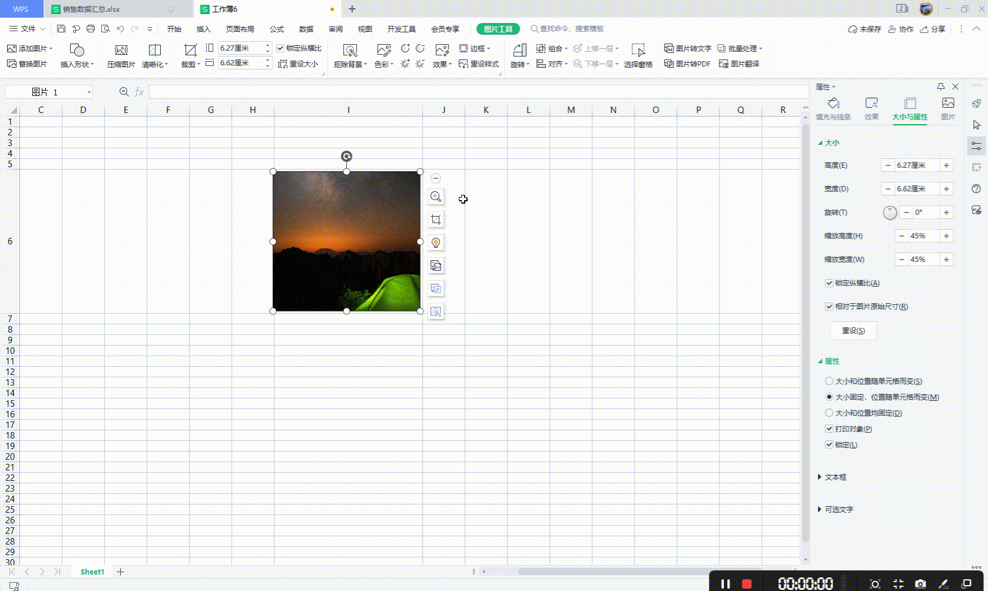
Task: Toggle the Print Object (打印对象) checkbox
Action: click(829, 429)
